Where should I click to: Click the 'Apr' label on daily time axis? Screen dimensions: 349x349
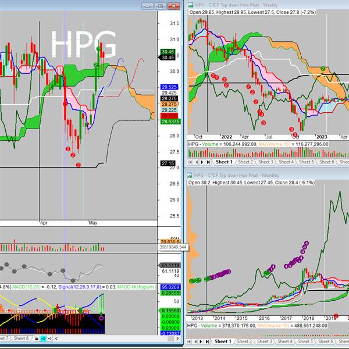pos(44,223)
